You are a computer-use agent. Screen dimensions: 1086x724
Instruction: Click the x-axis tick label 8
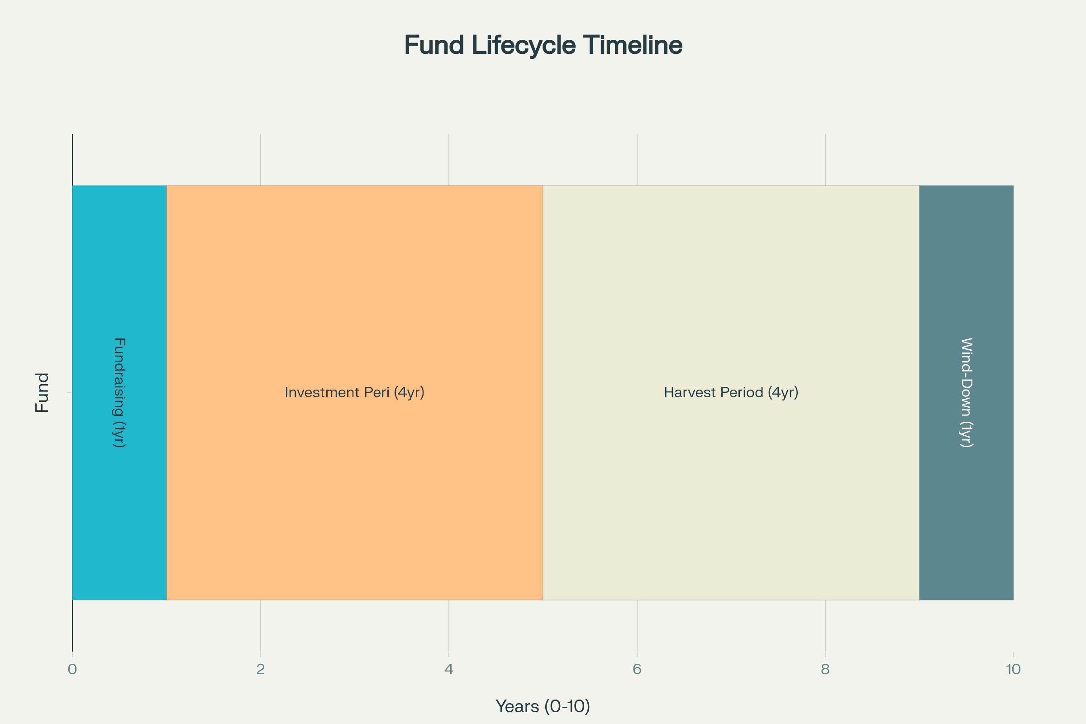825,669
